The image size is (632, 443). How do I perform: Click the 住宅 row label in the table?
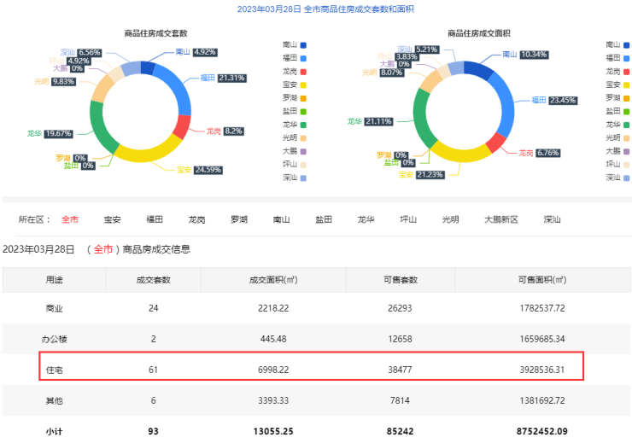pos(54,369)
